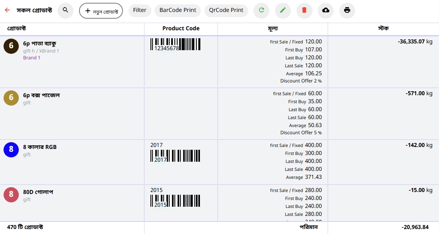The width and height of the screenshot is (439, 235).
Task: Click gift h / kBrand 1 category text
Action: tap(41, 51)
